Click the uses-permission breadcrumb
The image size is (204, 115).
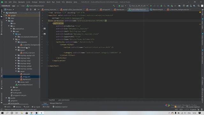pos(64,100)
